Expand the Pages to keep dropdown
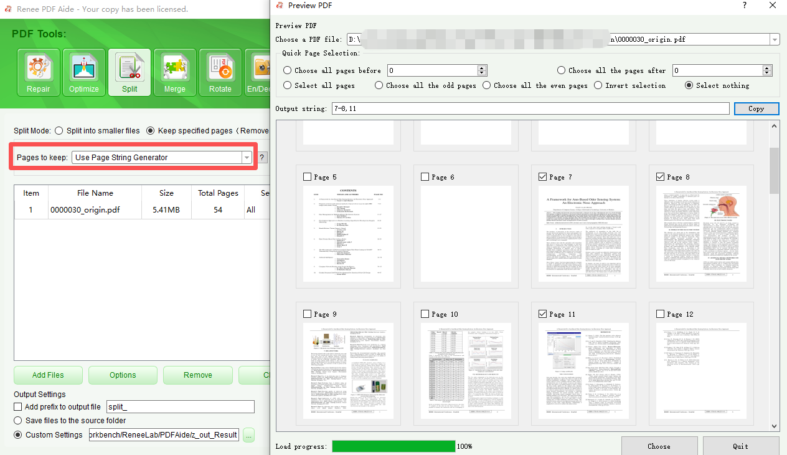 [x=247, y=158]
